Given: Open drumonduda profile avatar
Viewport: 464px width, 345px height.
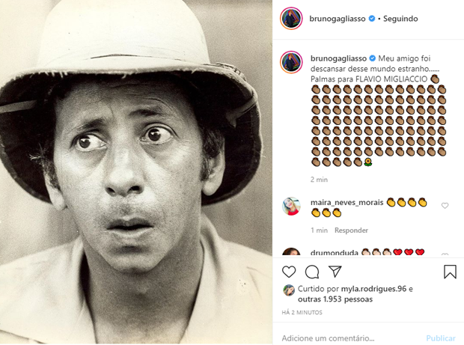Looking at the screenshot, I should click(x=291, y=254).
